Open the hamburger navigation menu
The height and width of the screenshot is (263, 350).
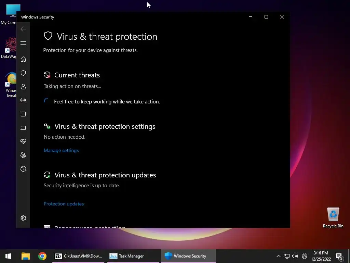(23, 43)
